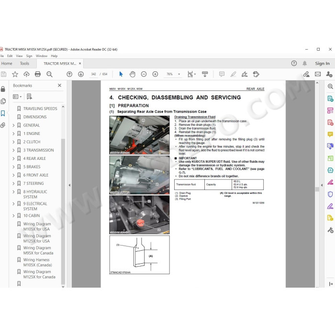Viewport: 335px width, 335px height.
Task: Zoom out with minus button
Action: pos(144,74)
